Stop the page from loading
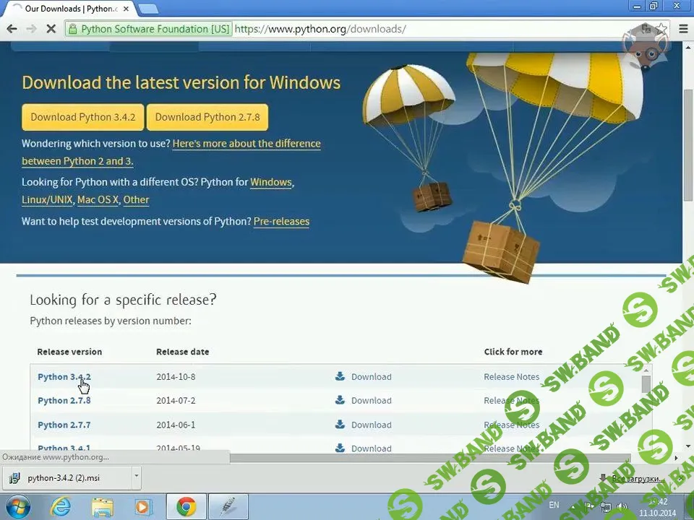The image size is (694, 520). point(51,29)
